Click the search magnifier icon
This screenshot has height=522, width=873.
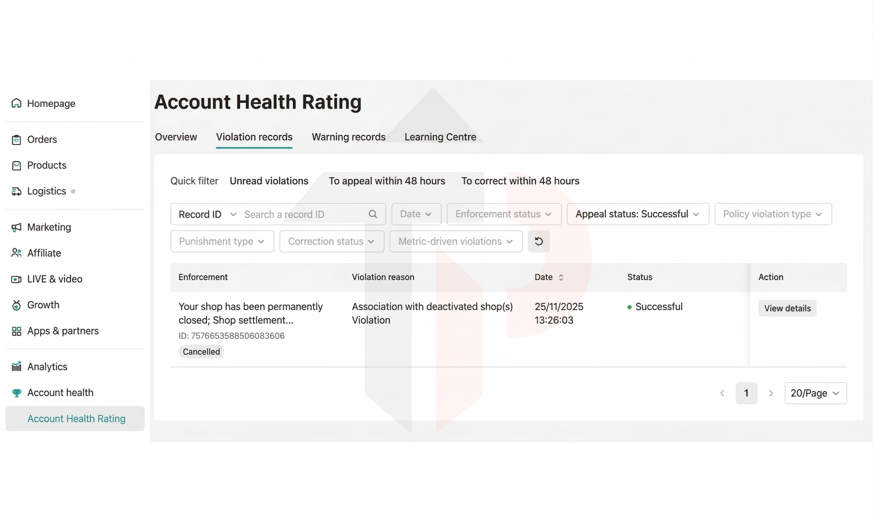pos(373,214)
